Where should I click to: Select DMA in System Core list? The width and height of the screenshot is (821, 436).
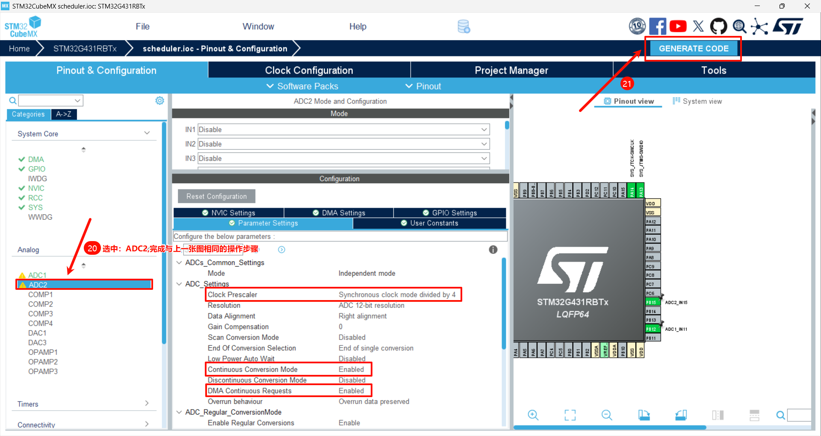(x=36, y=159)
